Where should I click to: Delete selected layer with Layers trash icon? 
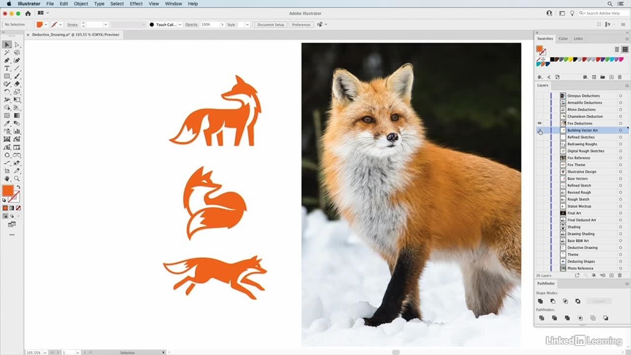(620, 276)
